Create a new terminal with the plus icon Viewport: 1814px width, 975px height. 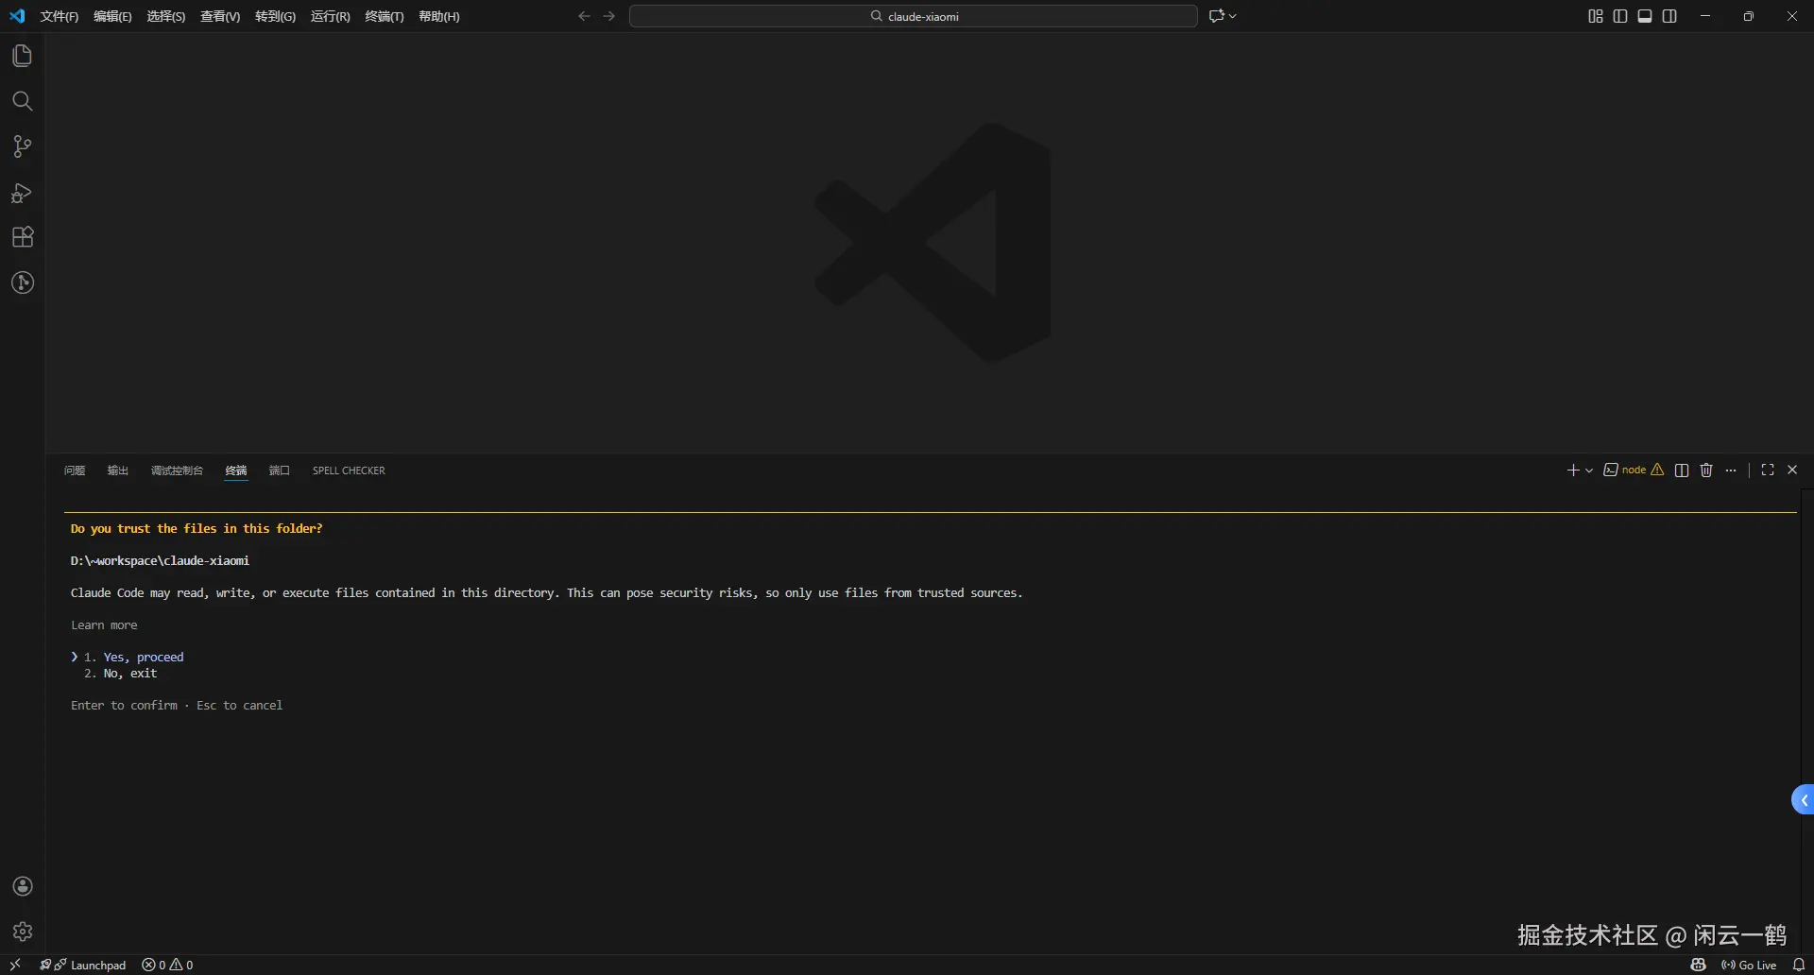(1573, 470)
